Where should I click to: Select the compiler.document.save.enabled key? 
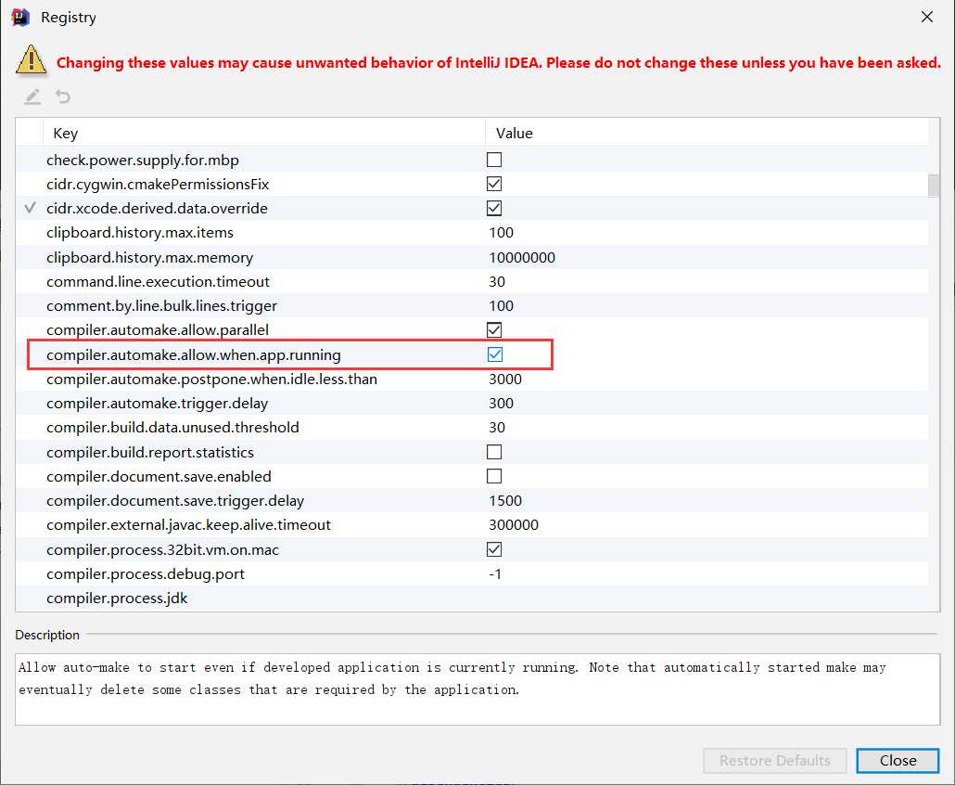click(x=159, y=477)
